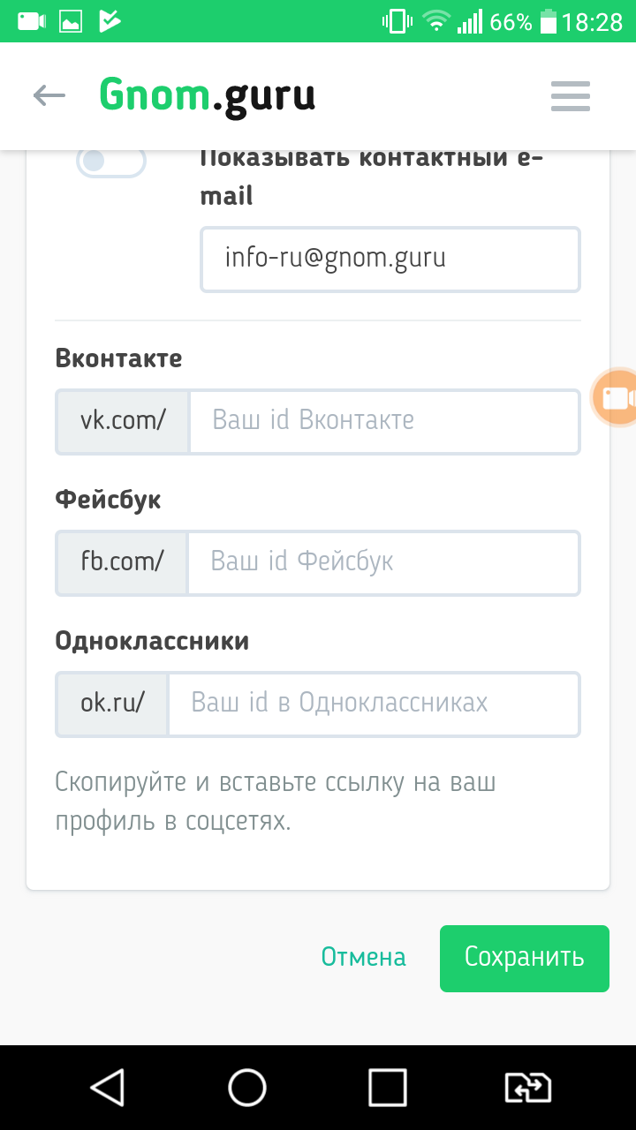The image size is (636, 1130).
Task: Click the contact e-mail input field
Action: click(390, 259)
